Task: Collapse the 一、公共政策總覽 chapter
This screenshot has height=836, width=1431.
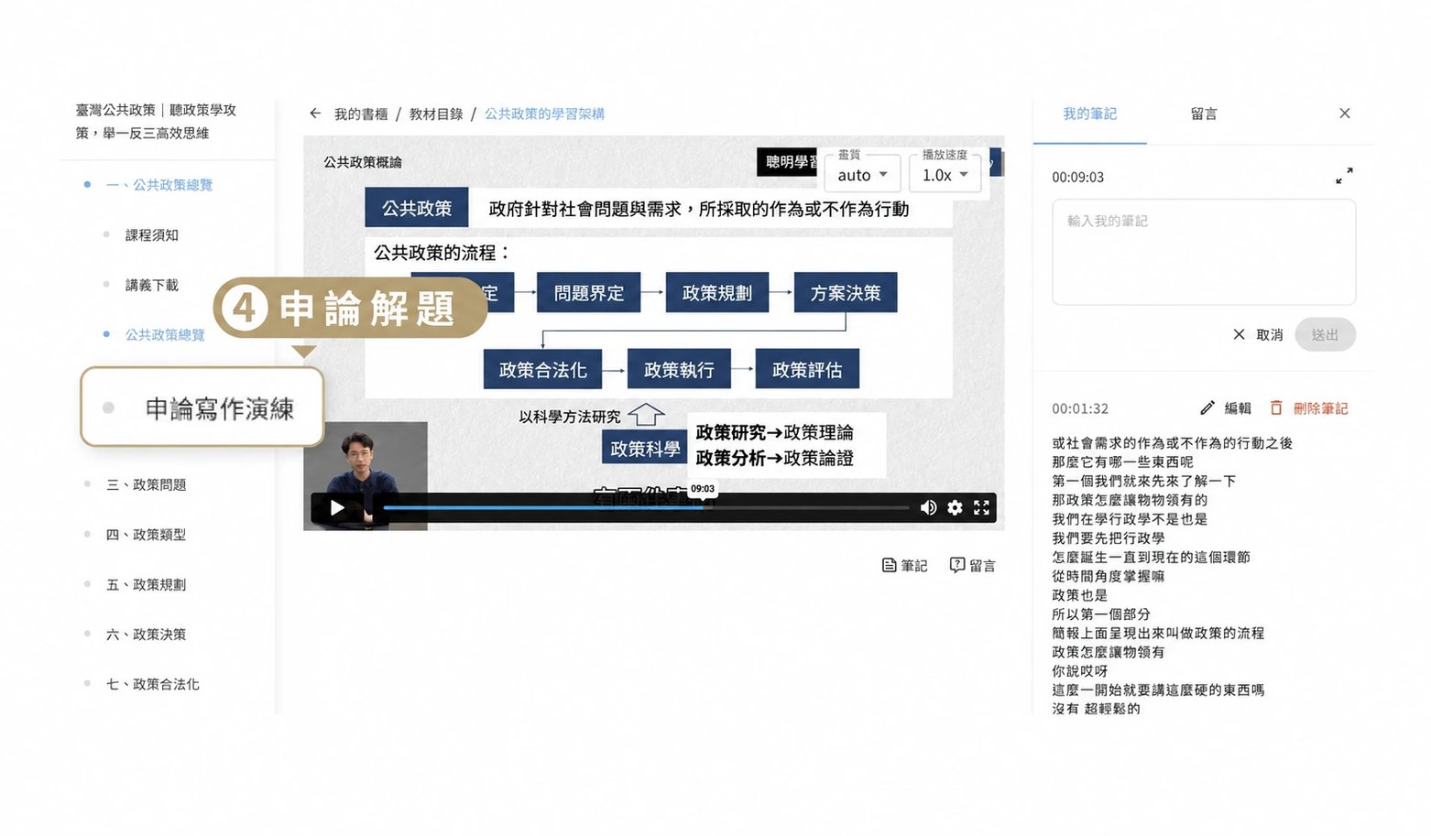Action: coord(159,185)
